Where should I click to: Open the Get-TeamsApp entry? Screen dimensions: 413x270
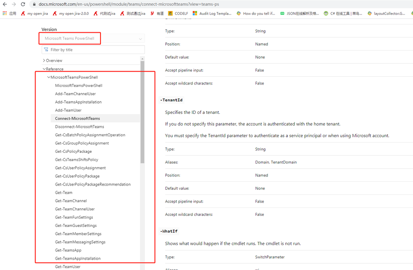pyautogui.click(x=68, y=250)
